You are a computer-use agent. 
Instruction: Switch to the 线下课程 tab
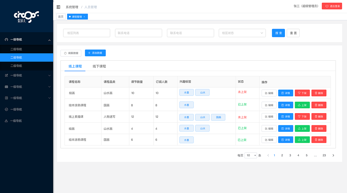tap(99, 66)
